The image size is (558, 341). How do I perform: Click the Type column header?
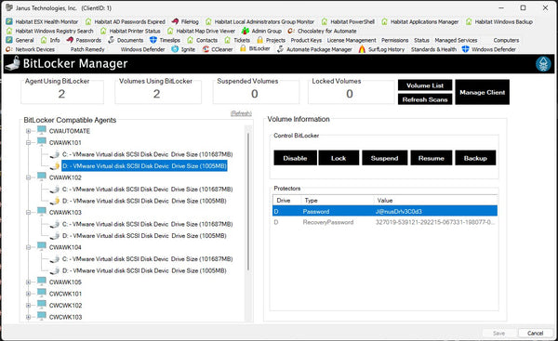[338, 200]
